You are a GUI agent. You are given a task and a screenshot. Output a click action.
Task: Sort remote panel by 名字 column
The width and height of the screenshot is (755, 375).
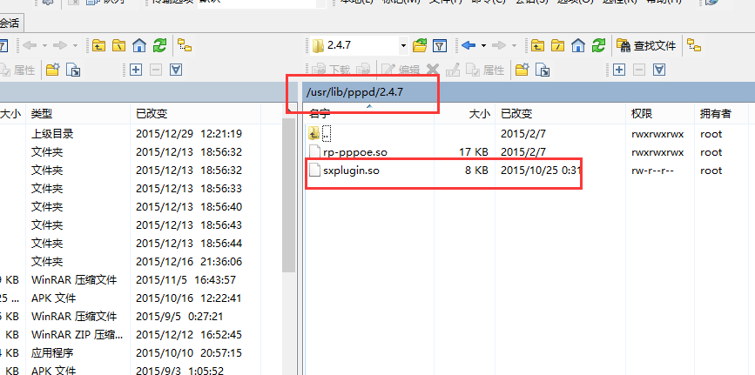(369, 114)
